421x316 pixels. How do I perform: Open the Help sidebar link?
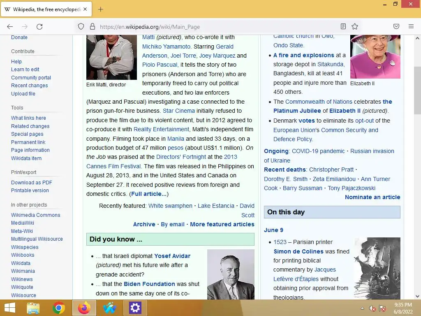pos(16,62)
